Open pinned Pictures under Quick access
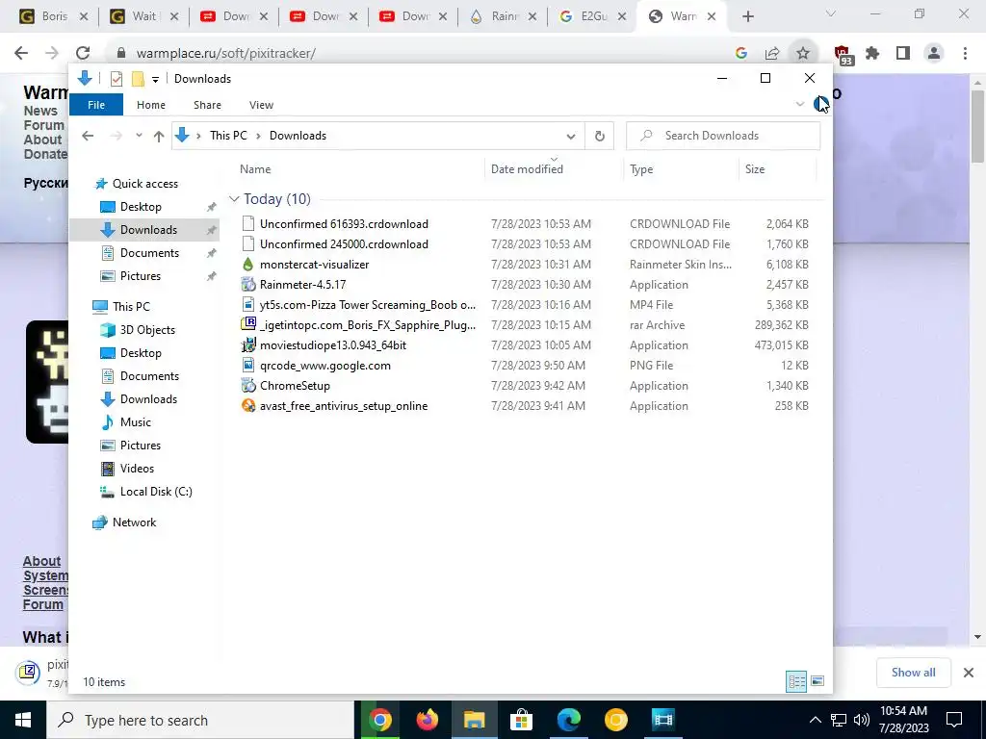This screenshot has width=986, height=739. (x=141, y=276)
